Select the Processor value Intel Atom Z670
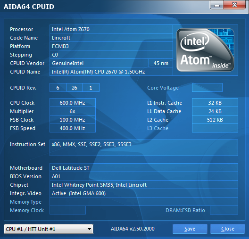Viewport: 249px width, 239px height. 111,29
